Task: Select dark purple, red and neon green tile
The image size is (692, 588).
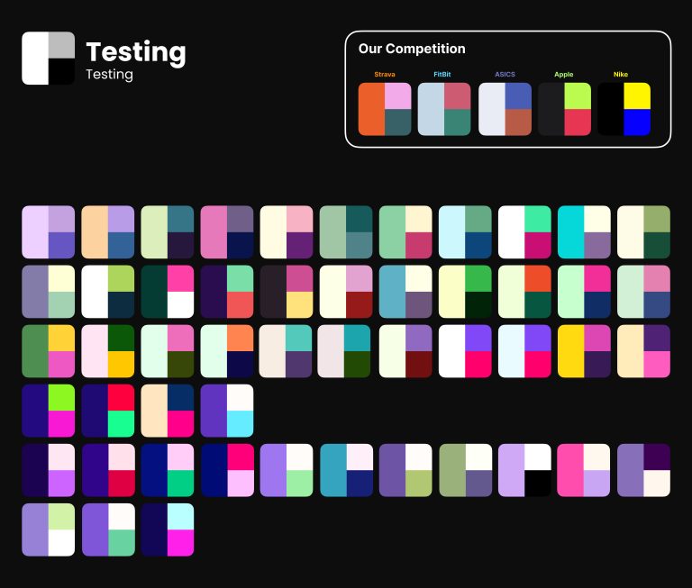Action: click(x=108, y=411)
